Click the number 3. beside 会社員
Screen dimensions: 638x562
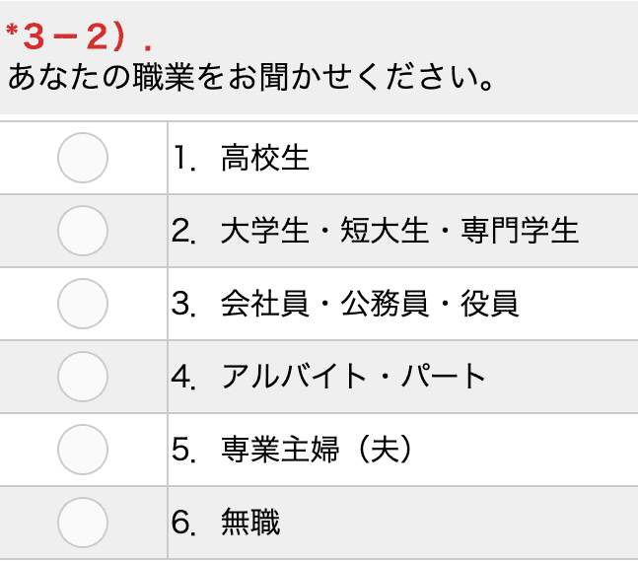pyautogui.click(x=183, y=304)
